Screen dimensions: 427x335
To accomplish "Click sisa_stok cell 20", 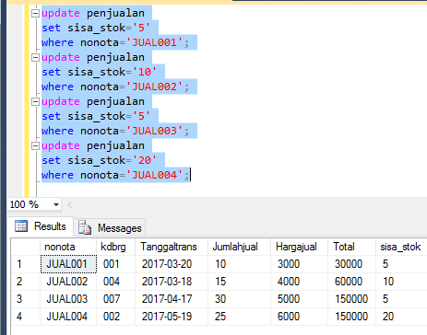I will pos(401,317).
